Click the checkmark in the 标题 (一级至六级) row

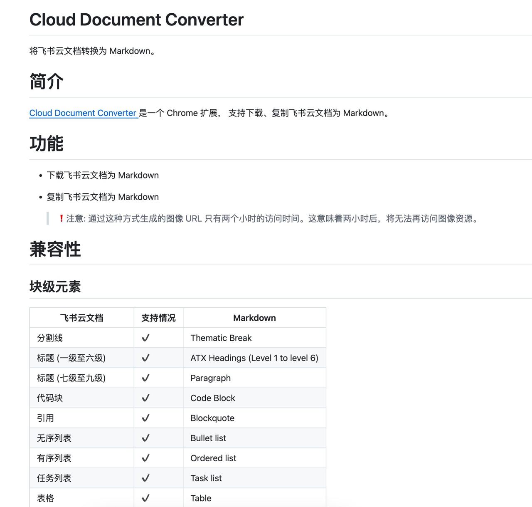(x=145, y=358)
